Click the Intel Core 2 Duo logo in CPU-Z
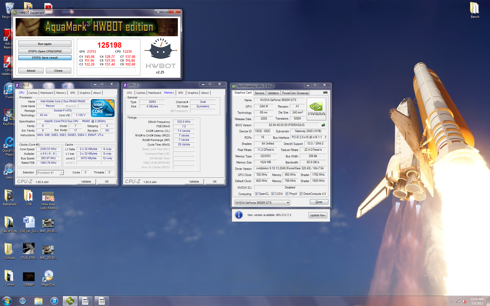The height and width of the screenshot is (306, 490). pyautogui.click(x=103, y=108)
